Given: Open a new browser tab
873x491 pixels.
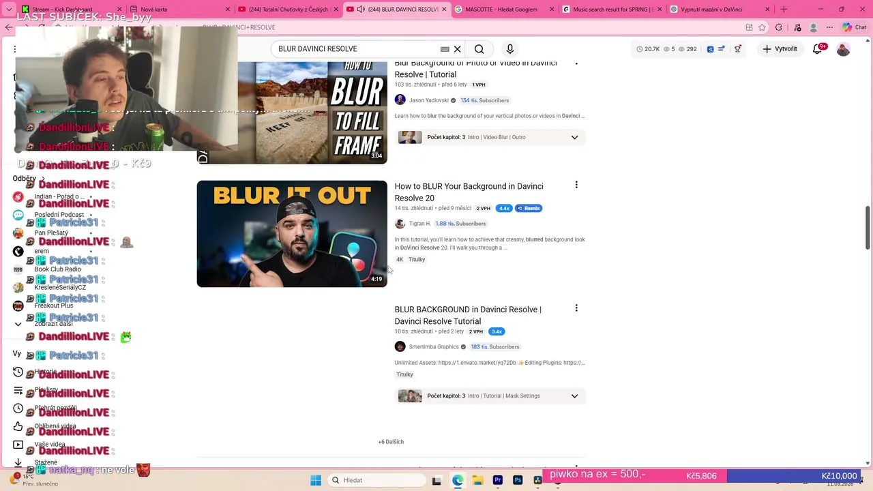Looking at the screenshot, I should [783, 10].
